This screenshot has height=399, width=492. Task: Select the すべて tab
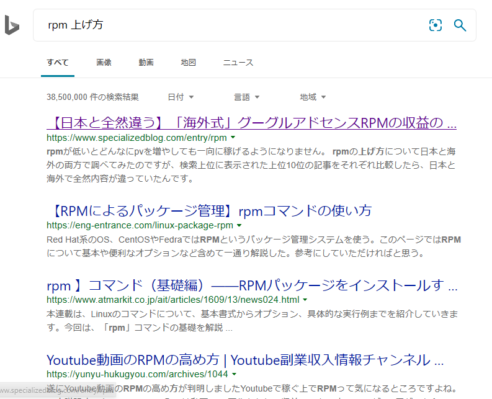tap(58, 63)
